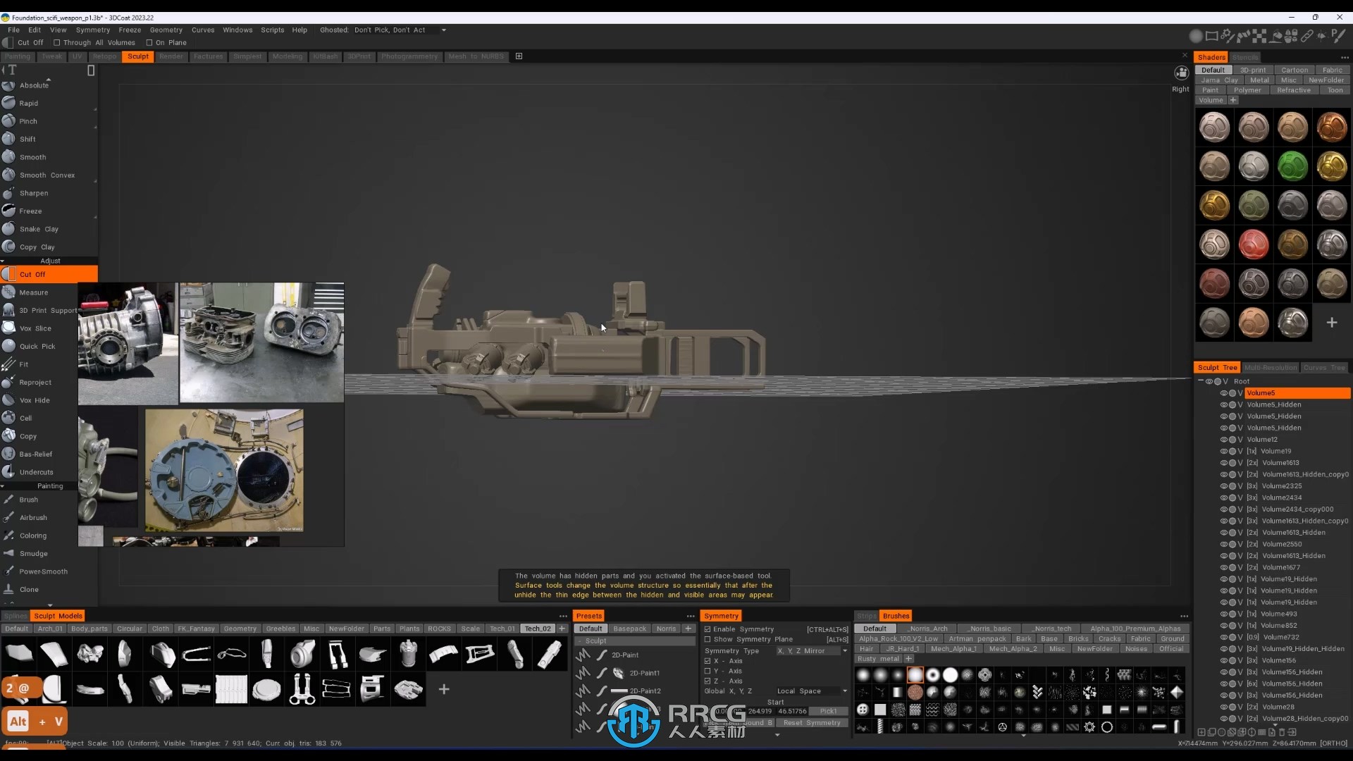Pick the glossy orange copper shader ball

(x=1332, y=128)
